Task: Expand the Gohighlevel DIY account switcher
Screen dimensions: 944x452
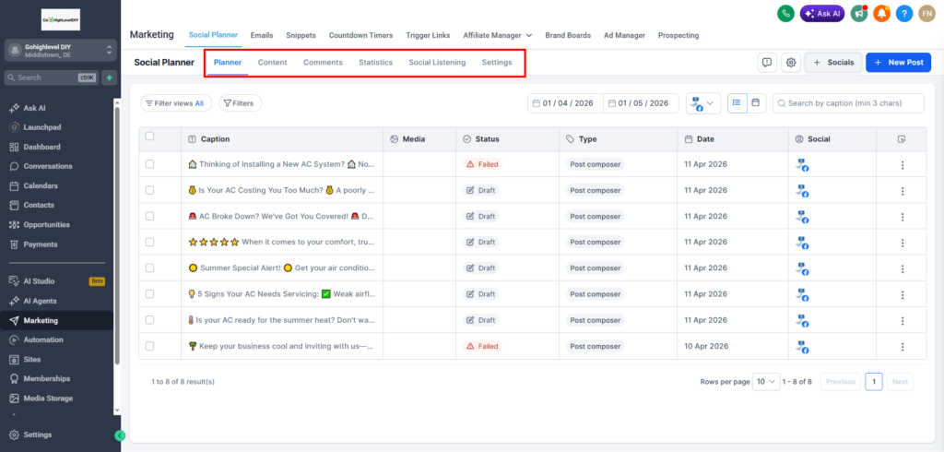Action: pos(61,50)
